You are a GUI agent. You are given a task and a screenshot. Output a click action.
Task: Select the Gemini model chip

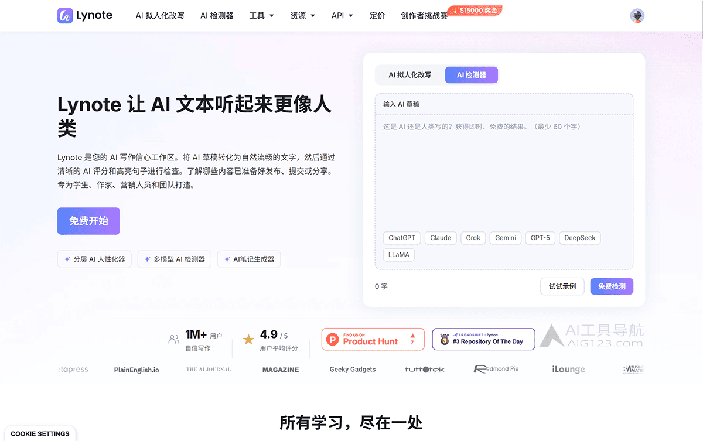[x=506, y=238]
